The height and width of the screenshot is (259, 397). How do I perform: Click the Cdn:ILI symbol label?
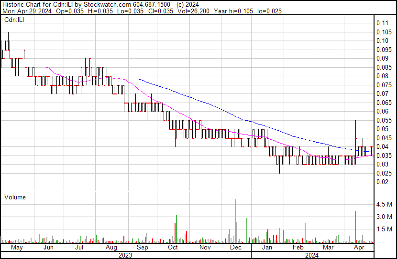pyautogui.click(x=14, y=20)
